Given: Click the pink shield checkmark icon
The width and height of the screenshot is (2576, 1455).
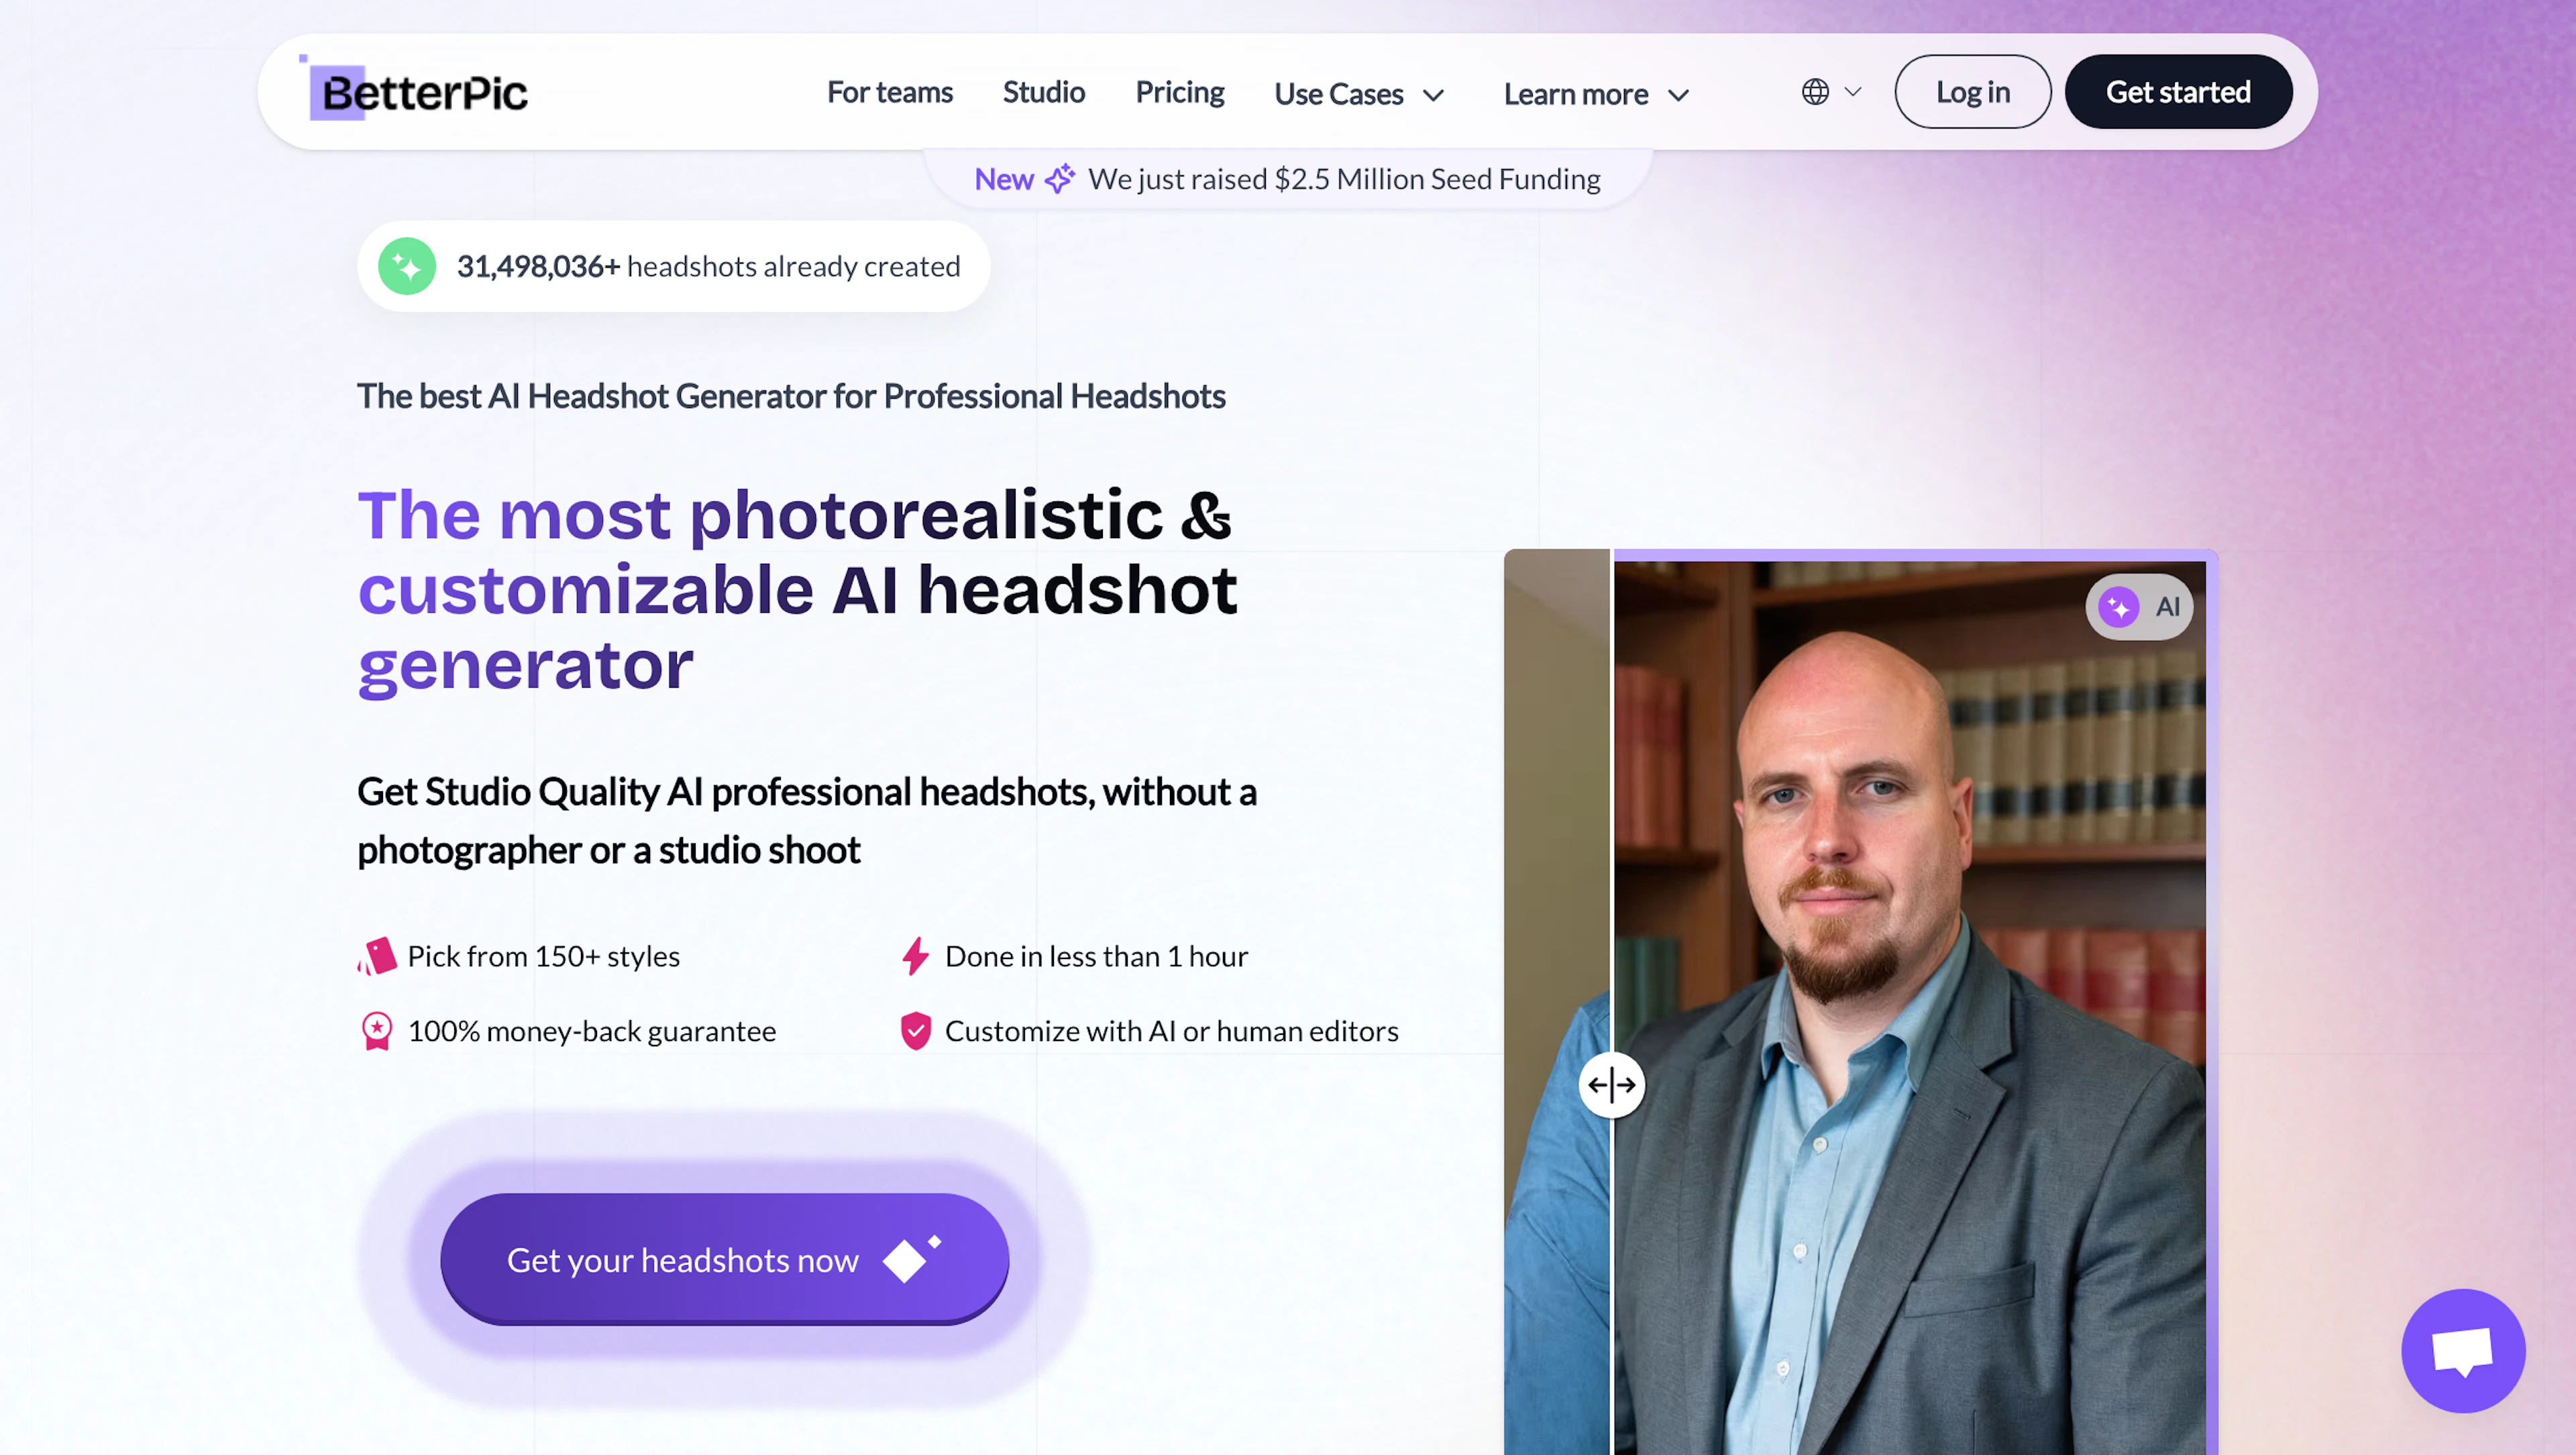Looking at the screenshot, I should [915, 1031].
